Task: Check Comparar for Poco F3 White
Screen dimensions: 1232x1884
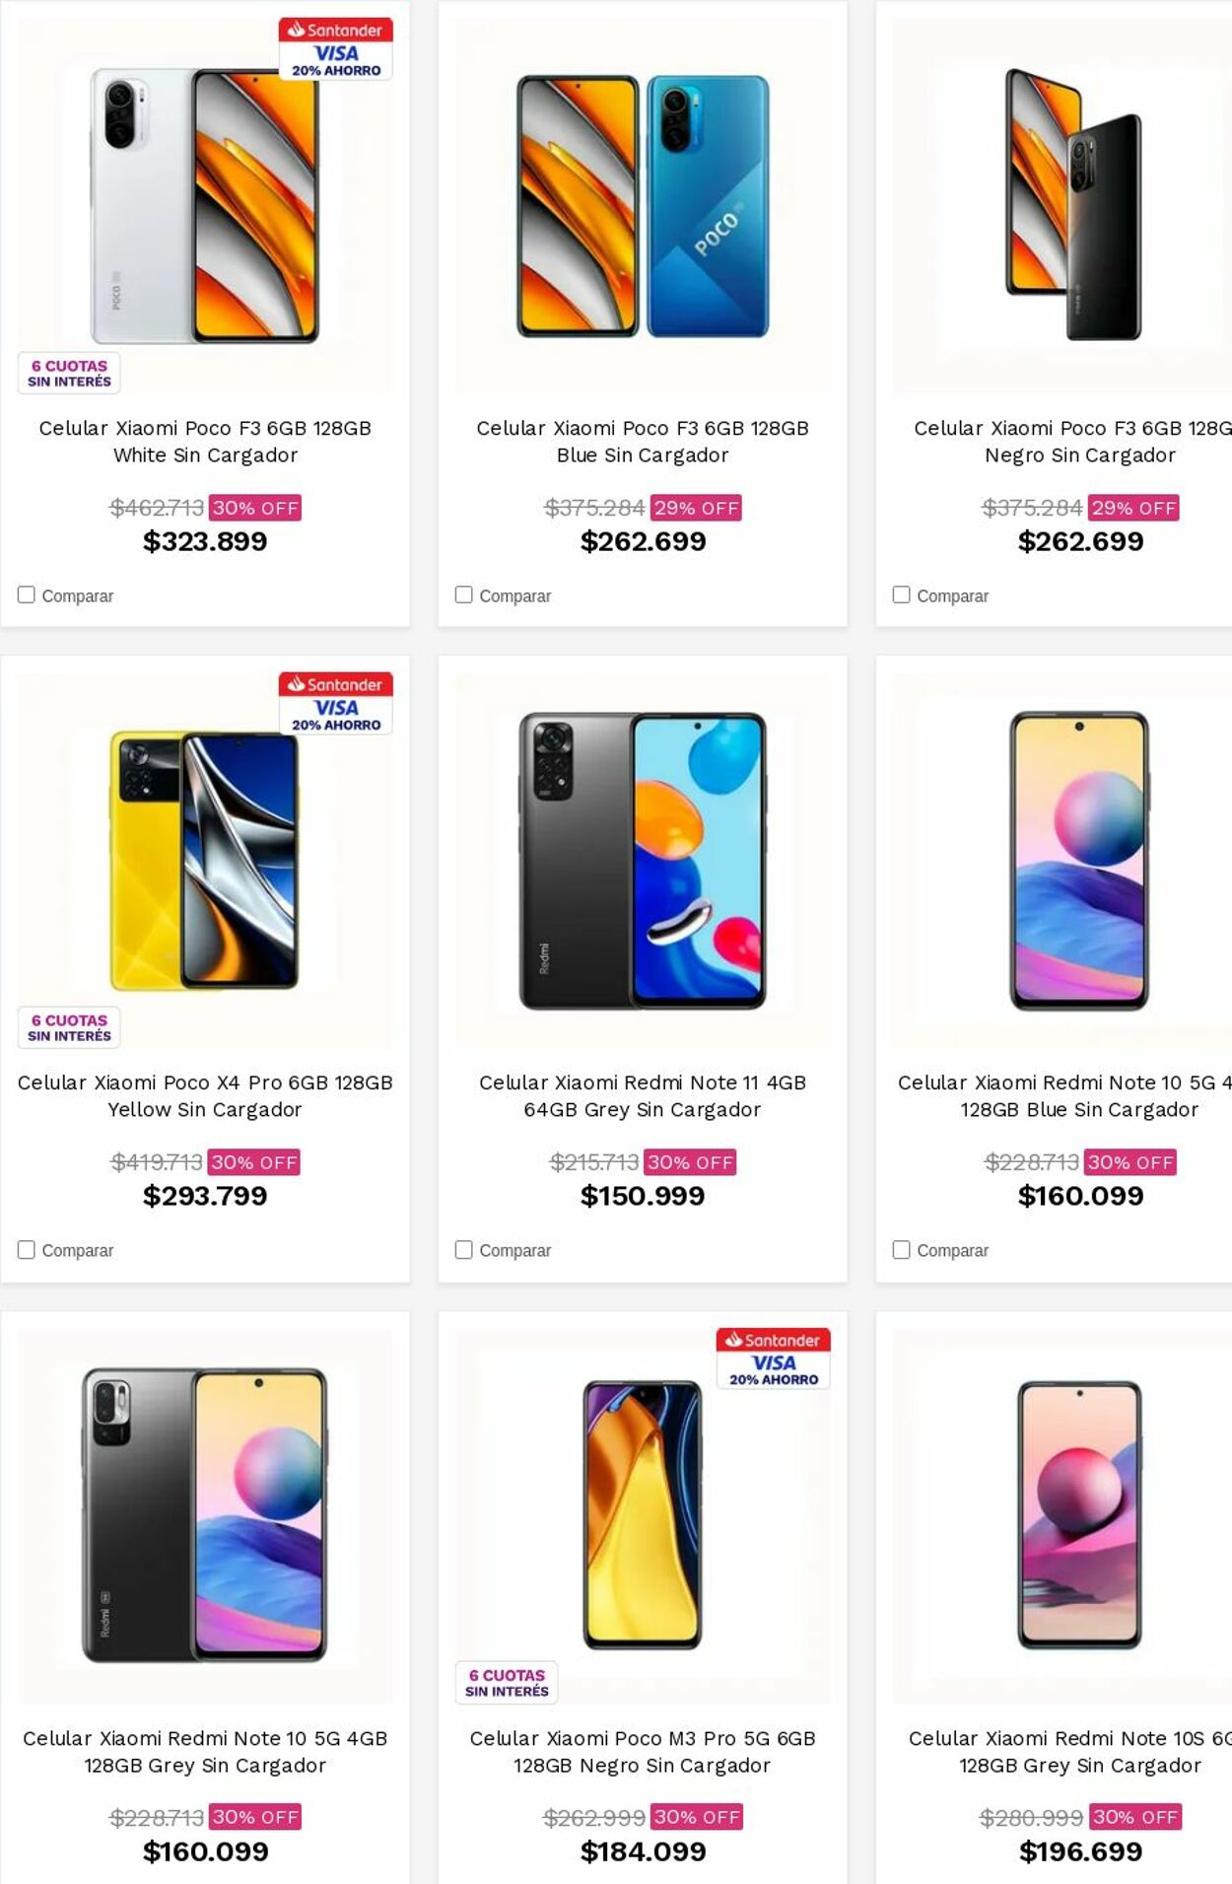Action: click(27, 594)
